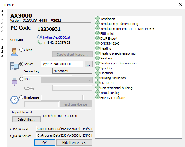Open the hotline@ax3000.at email link

[57, 37]
